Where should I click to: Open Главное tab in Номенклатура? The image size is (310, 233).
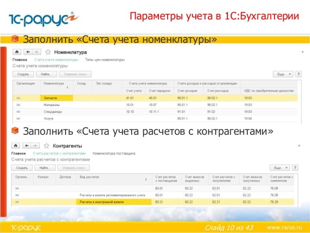point(20,59)
